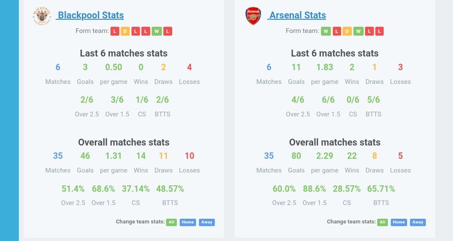Select the yellow D badge in Arsenal form
Image resolution: width=453 pixels, height=241 pixels.
347,31
